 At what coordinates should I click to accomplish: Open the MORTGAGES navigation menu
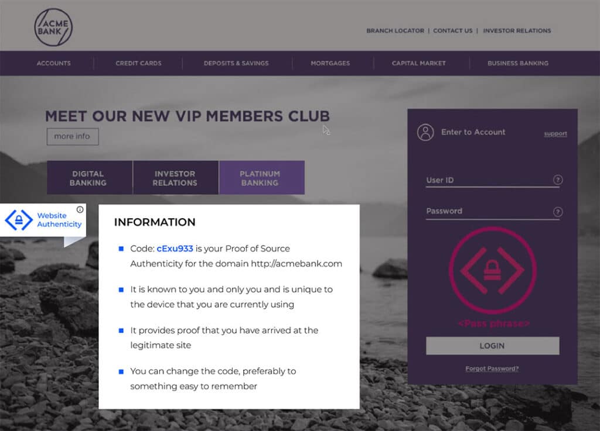(331, 63)
